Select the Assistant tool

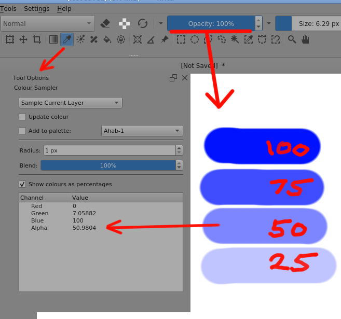pos(138,39)
